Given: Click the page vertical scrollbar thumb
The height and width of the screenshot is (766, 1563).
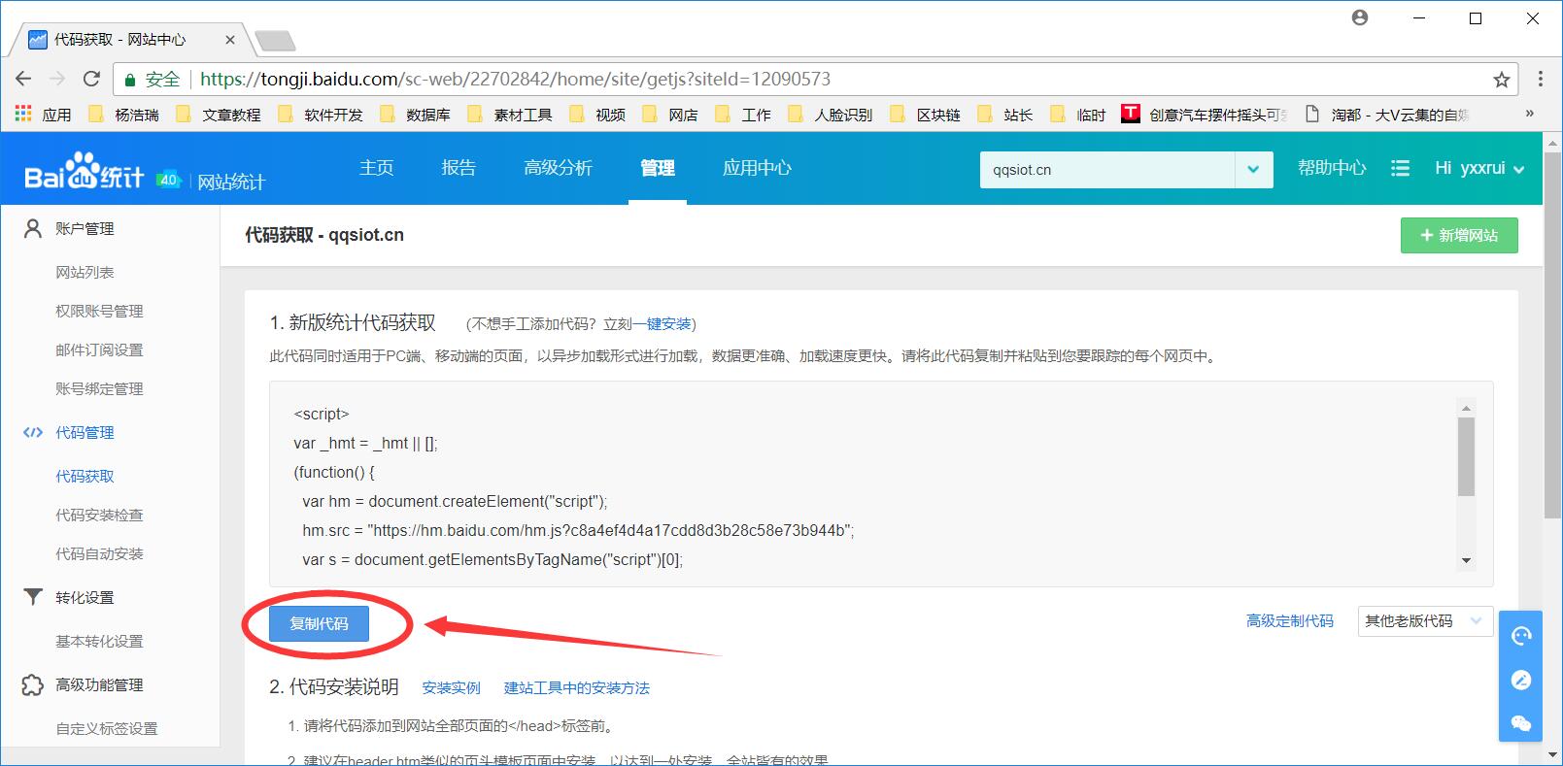Looking at the screenshot, I should pyautogui.click(x=1552, y=335).
